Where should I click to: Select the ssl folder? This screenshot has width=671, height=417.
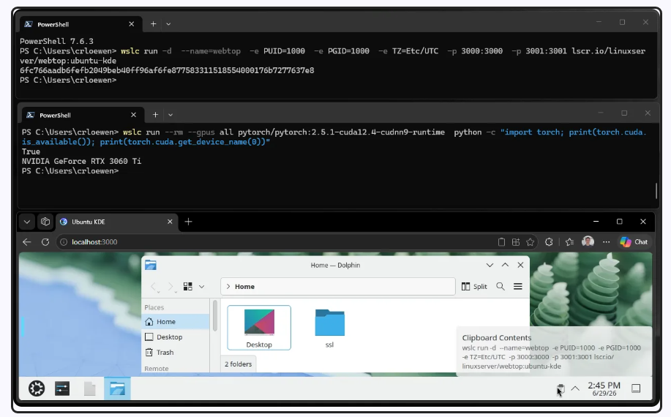(x=329, y=328)
